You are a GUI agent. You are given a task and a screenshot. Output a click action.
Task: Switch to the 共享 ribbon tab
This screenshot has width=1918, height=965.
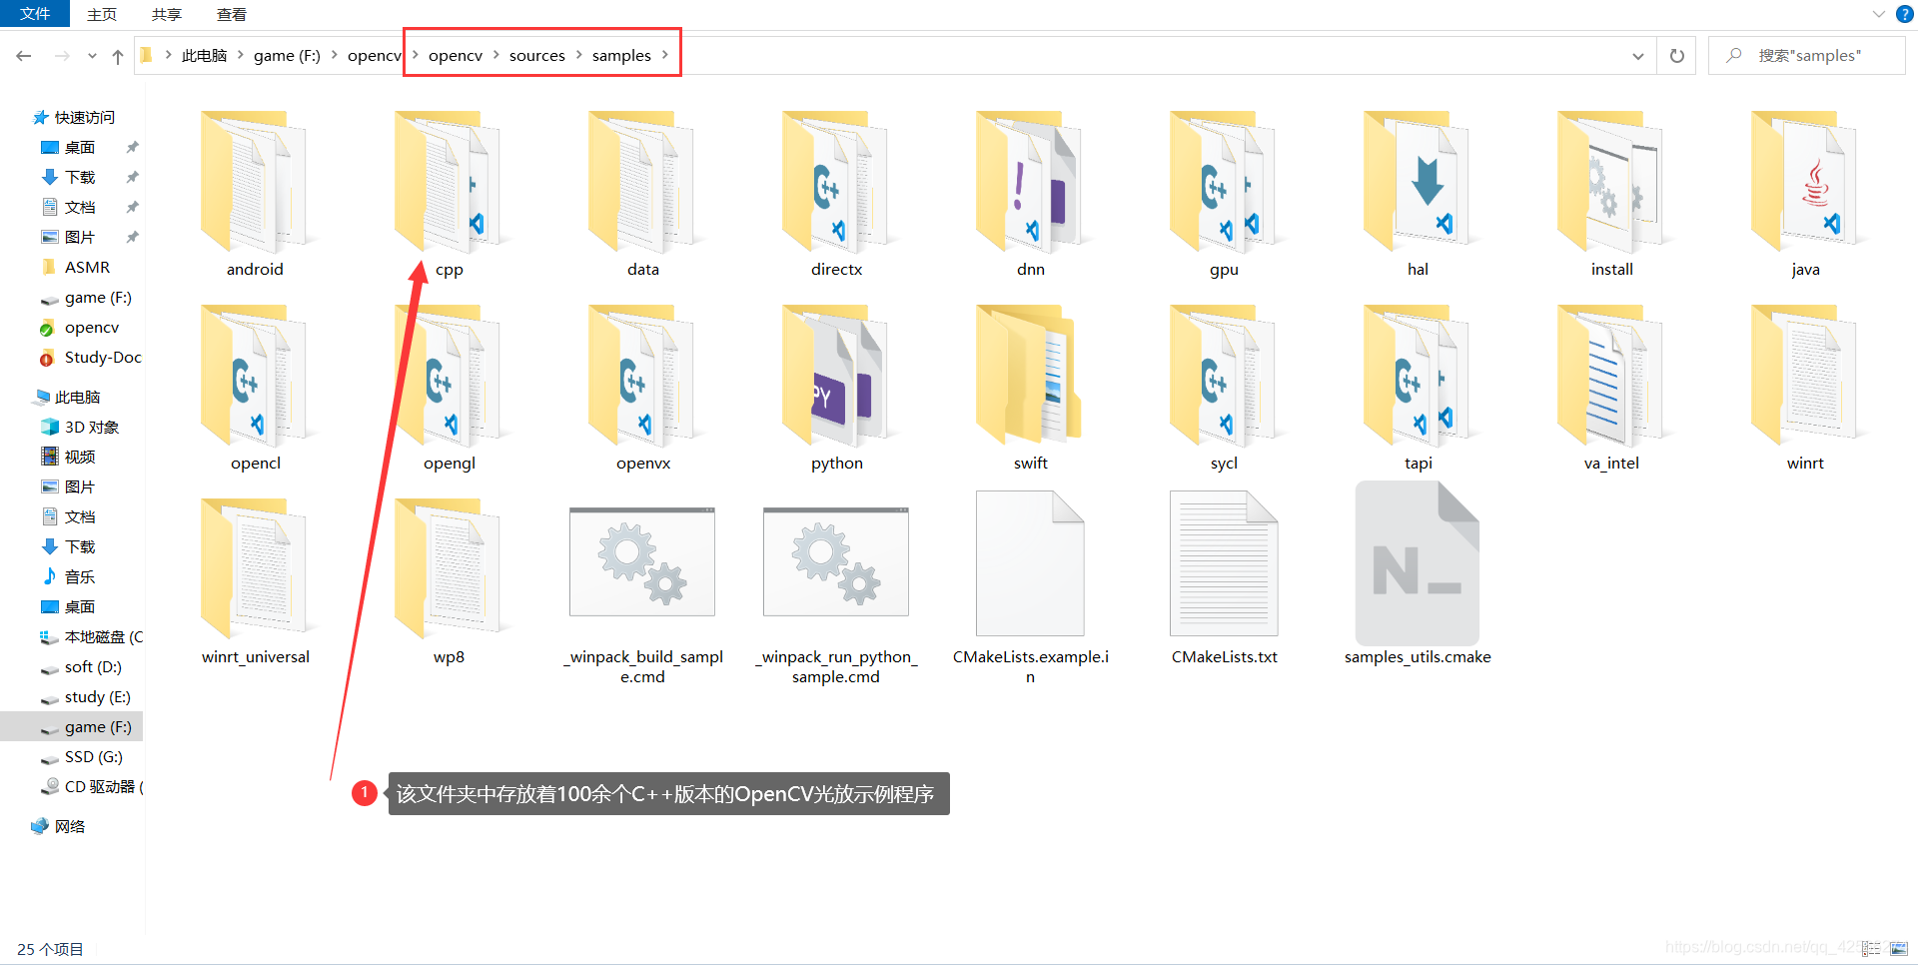coord(167,14)
